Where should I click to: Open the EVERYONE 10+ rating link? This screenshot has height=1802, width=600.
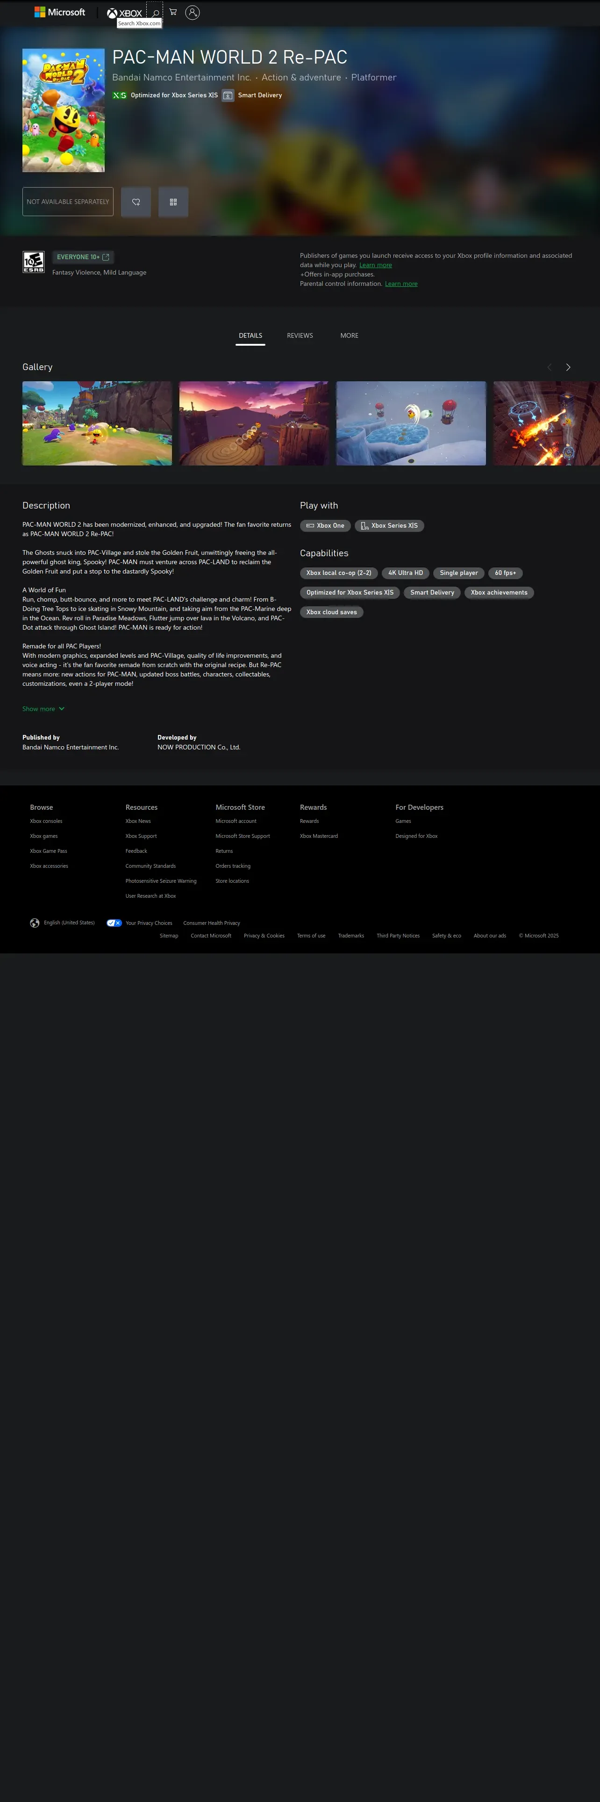82,257
